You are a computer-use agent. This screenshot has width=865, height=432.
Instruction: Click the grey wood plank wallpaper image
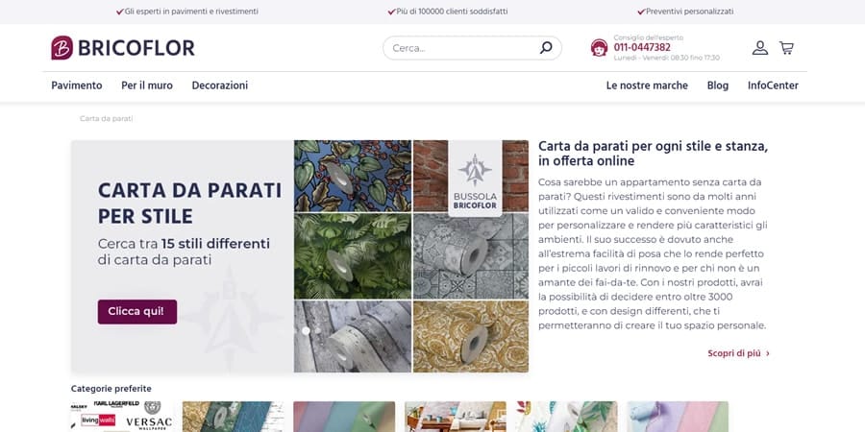tap(353, 336)
